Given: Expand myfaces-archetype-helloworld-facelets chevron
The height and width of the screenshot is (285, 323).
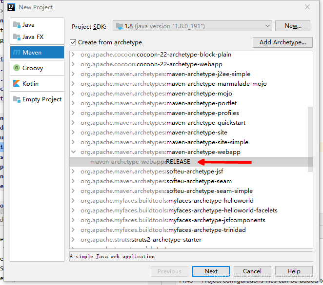Looking at the screenshot, I should point(73,210).
